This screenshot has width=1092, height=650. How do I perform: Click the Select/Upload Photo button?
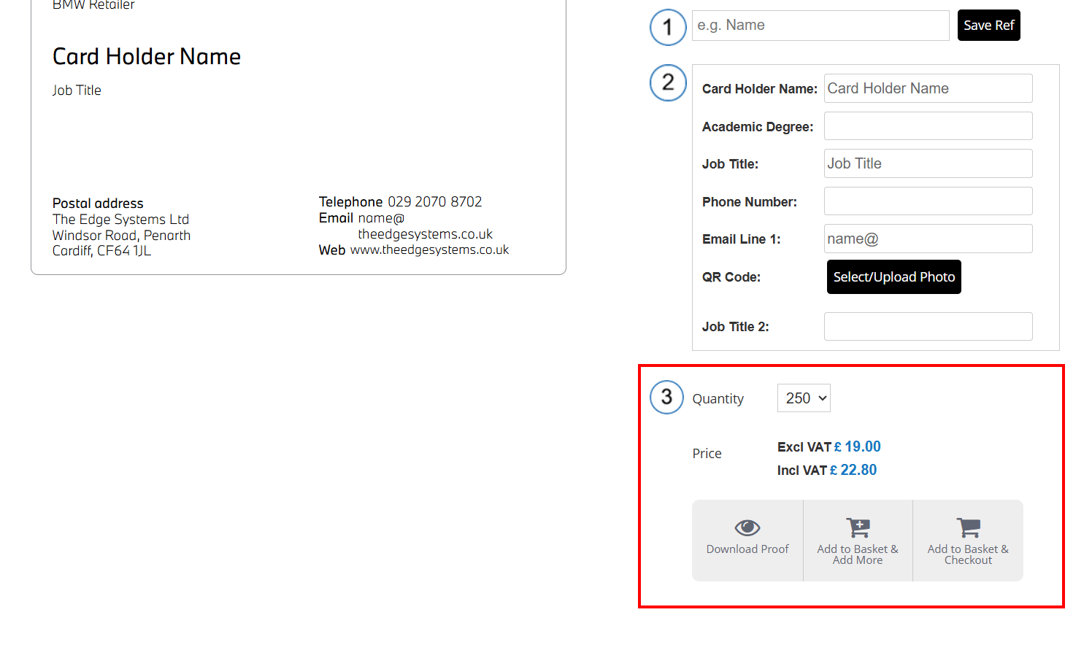(893, 277)
